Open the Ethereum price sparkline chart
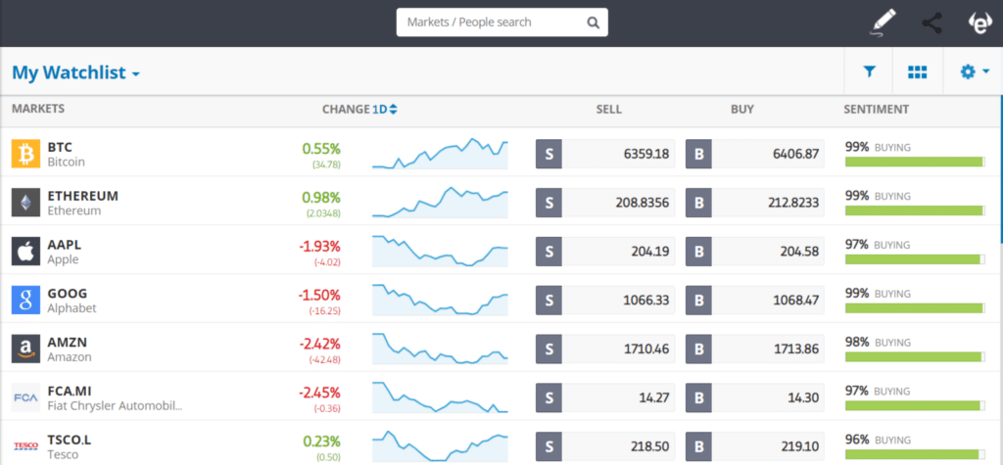This screenshot has width=1003, height=465. point(440,202)
